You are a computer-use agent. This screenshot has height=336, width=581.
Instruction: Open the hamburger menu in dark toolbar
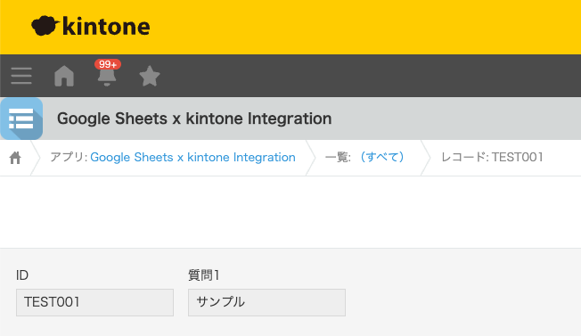coord(21,76)
